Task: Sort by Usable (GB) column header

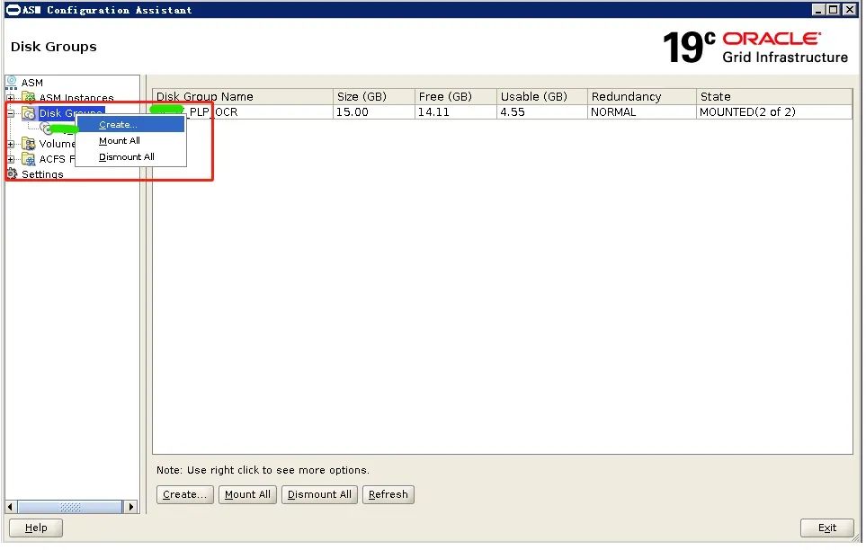Action: [x=541, y=97]
